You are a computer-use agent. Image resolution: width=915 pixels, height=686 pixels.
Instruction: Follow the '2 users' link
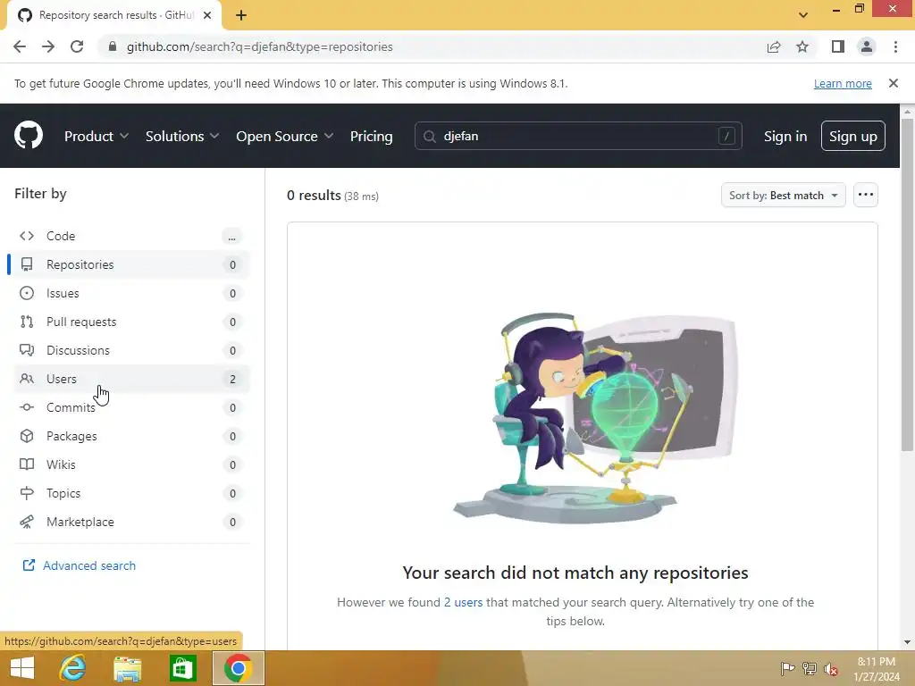coord(464,602)
